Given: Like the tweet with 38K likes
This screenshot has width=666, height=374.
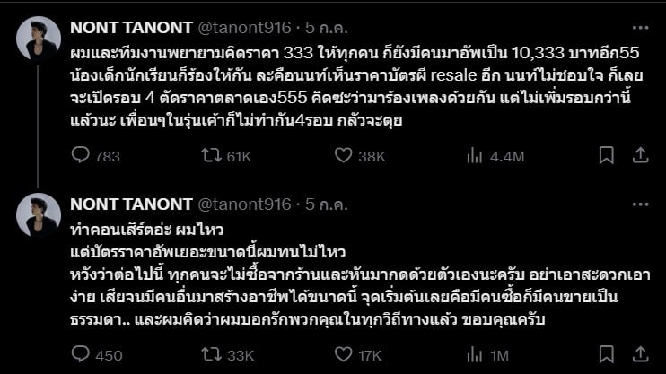Looking at the screenshot, I should (x=342, y=156).
